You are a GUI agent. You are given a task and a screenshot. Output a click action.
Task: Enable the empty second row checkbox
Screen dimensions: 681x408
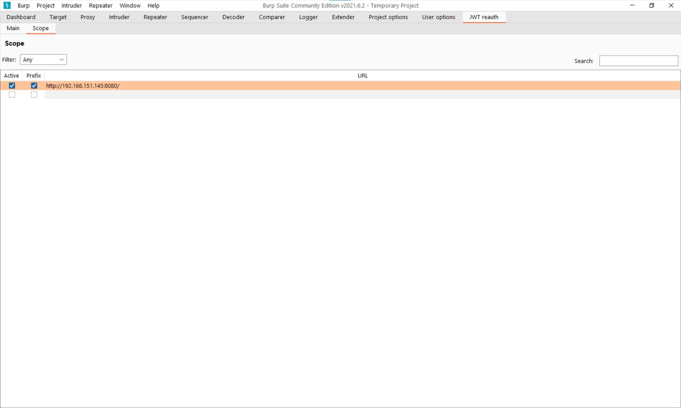point(12,94)
